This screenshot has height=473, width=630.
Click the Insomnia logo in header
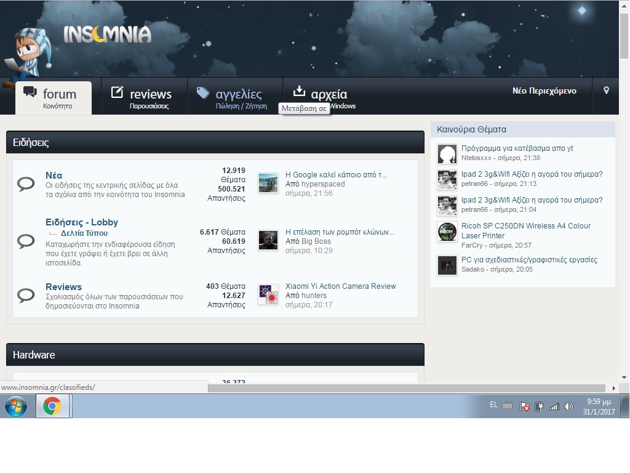click(106, 34)
